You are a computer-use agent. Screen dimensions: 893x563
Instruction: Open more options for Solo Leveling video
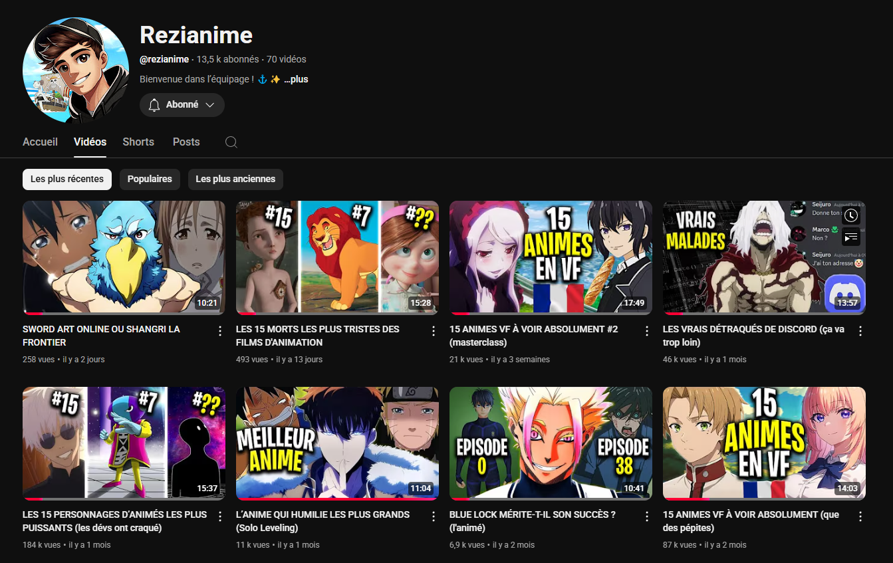(x=434, y=516)
